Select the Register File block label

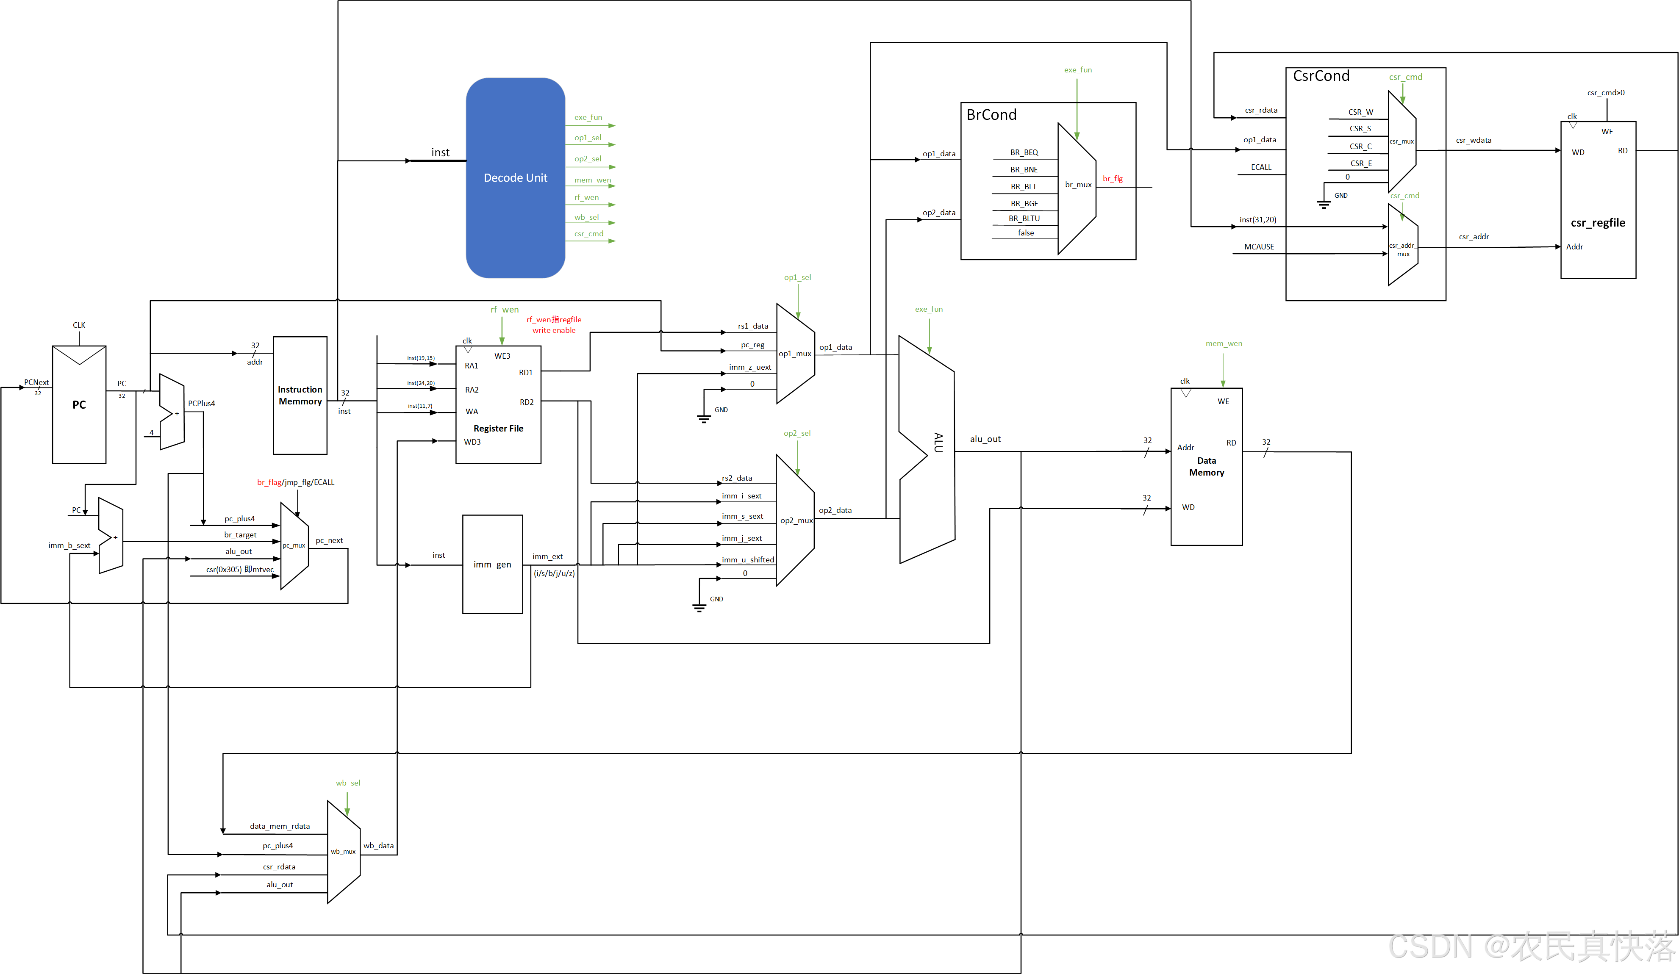(498, 428)
